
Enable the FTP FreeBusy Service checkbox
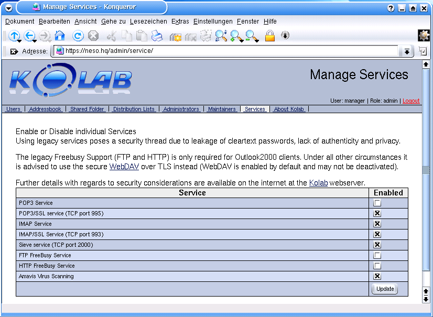[x=377, y=255]
